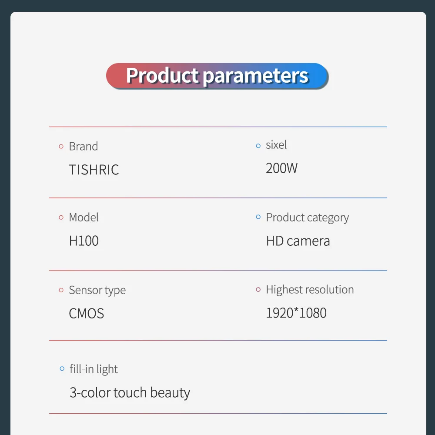435x435 pixels.
Task: Click the blue bullet beside fill-in light
Action: (x=62, y=369)
